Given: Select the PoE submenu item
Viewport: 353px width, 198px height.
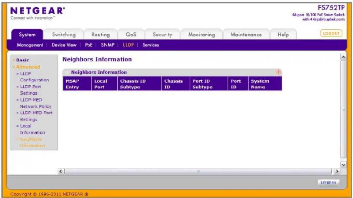Looking at the screenshot, I should point(89,45).
